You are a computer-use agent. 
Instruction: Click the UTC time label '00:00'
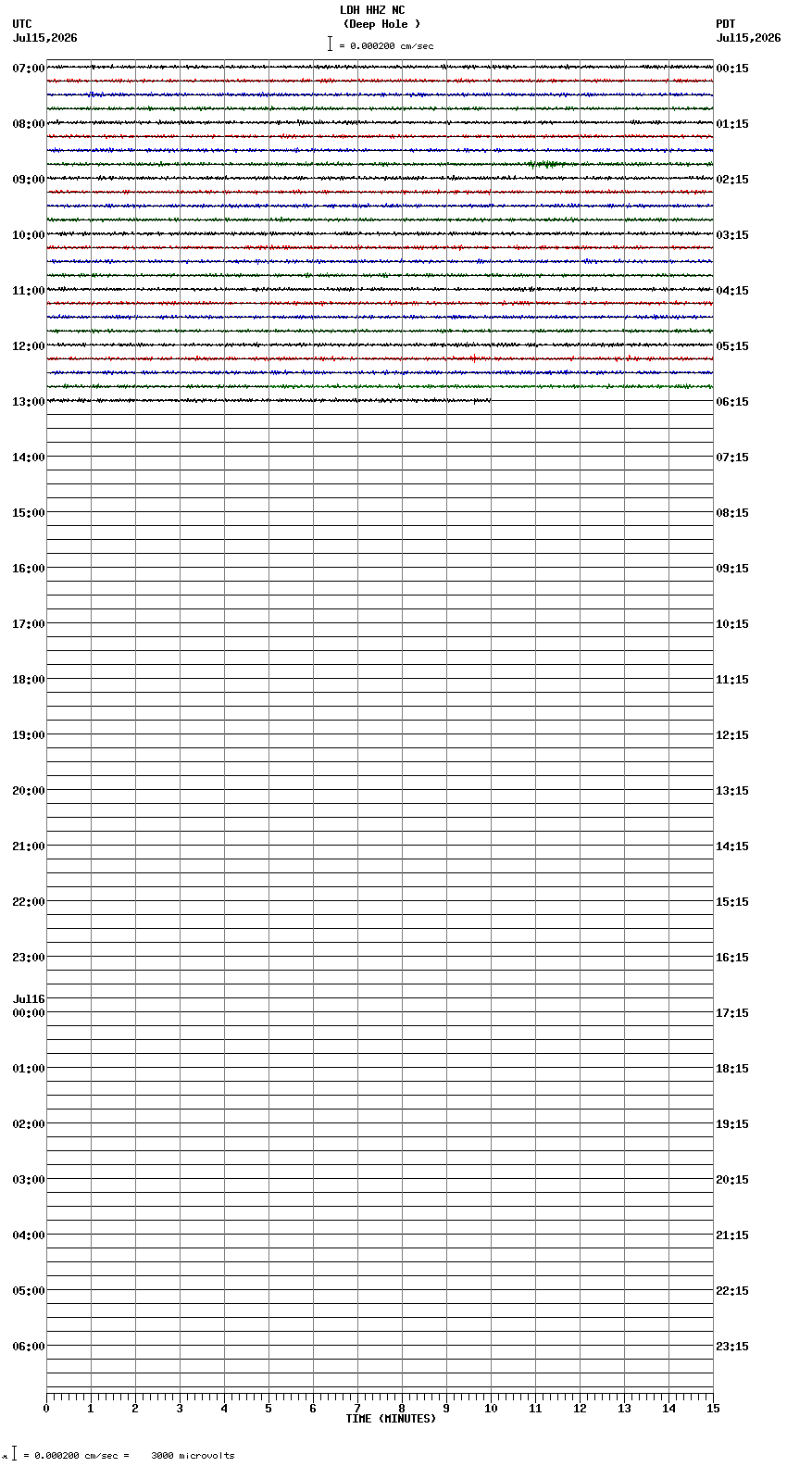click(29, 1013)
